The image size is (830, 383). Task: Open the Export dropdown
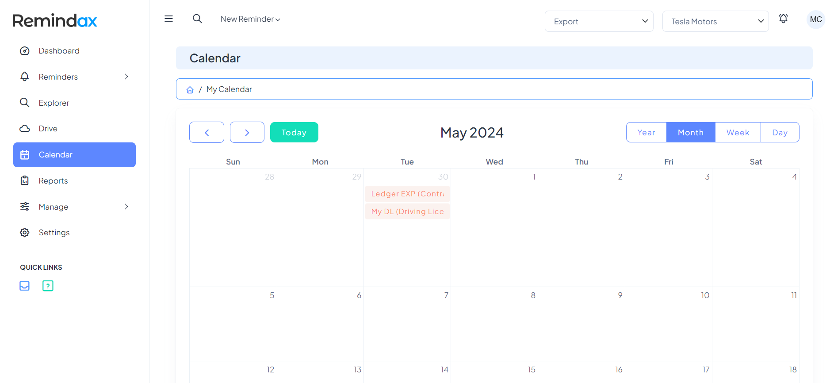coord(599,21)
